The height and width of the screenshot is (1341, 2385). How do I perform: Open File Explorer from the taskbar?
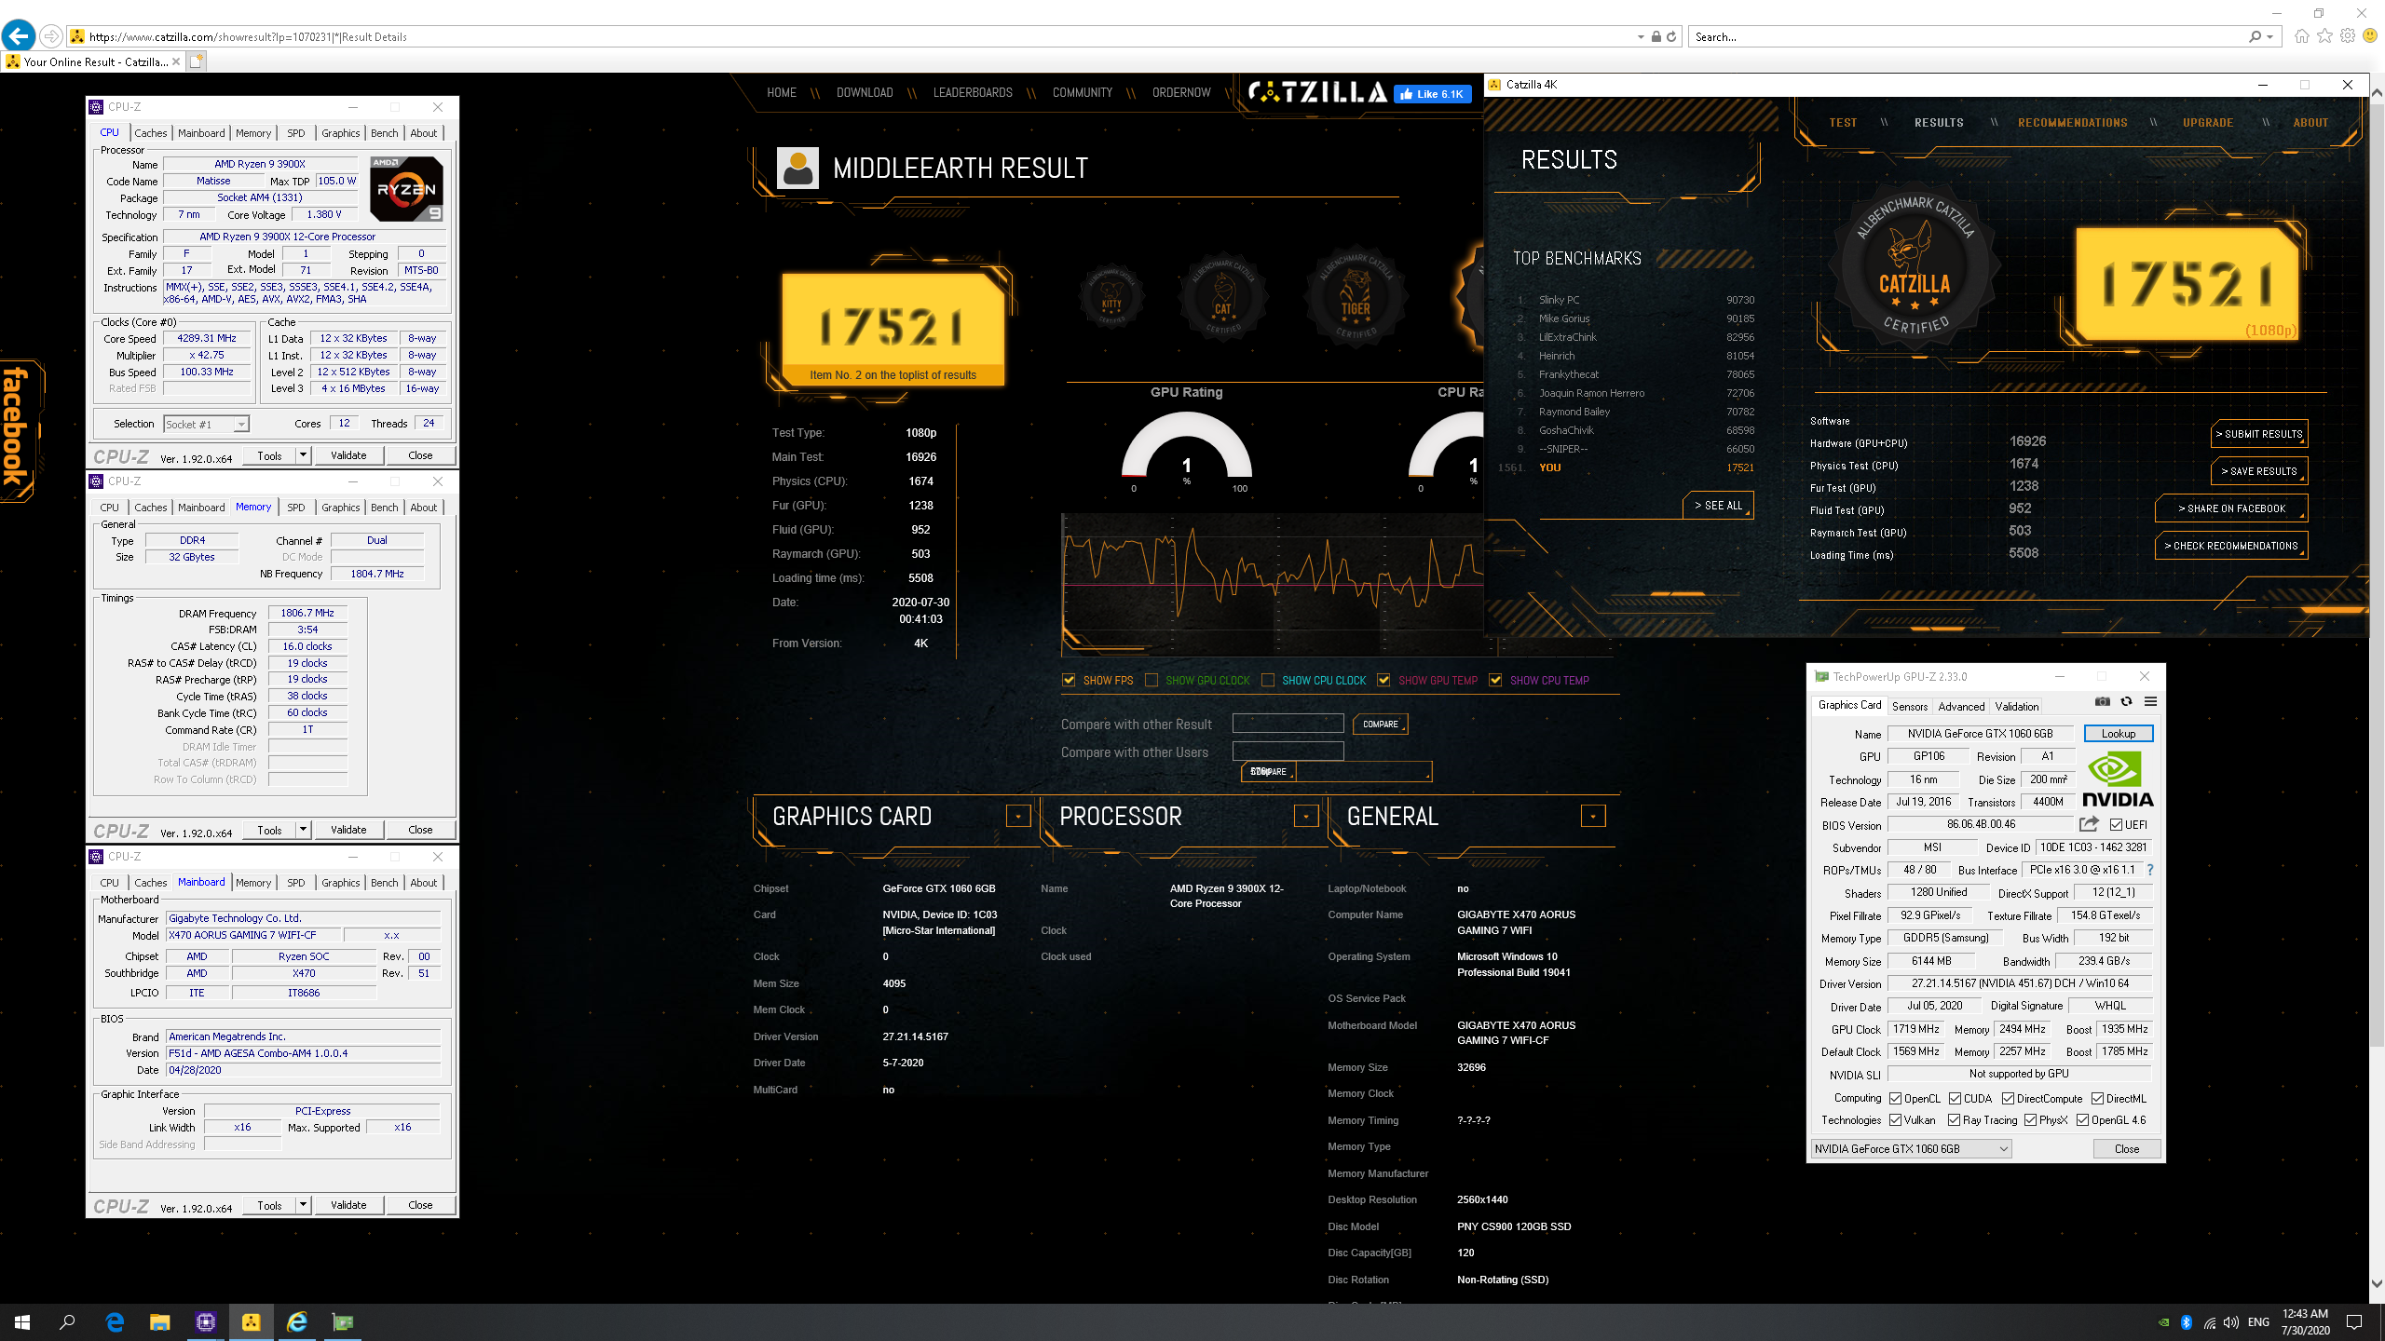160,1321
